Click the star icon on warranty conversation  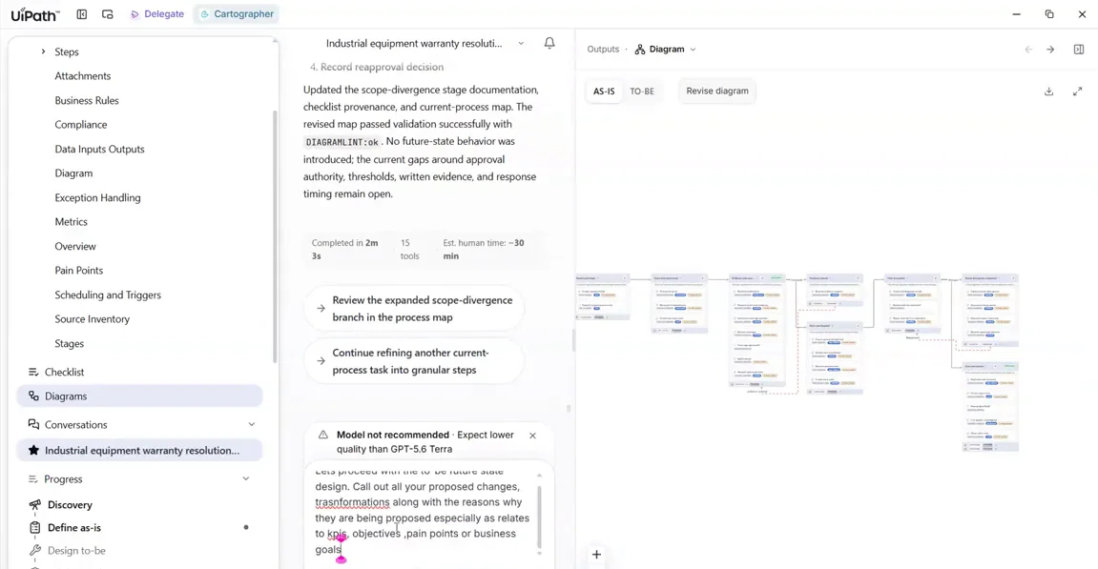click(x=33, y=450)
